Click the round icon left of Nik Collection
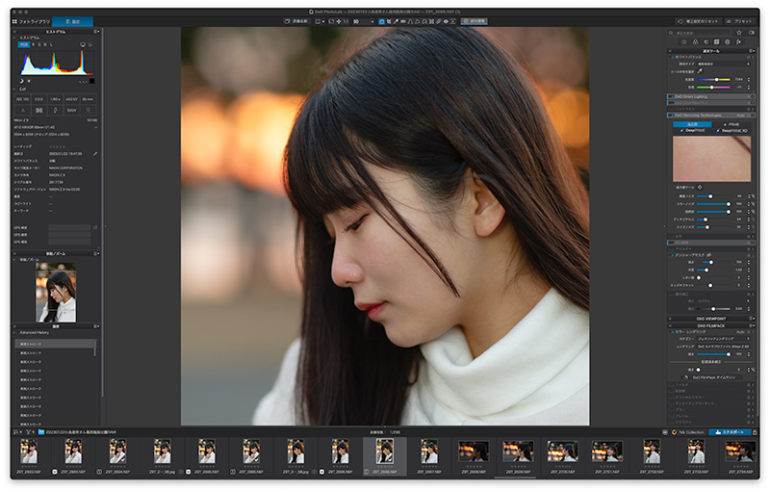 click(x=664, y=432)
